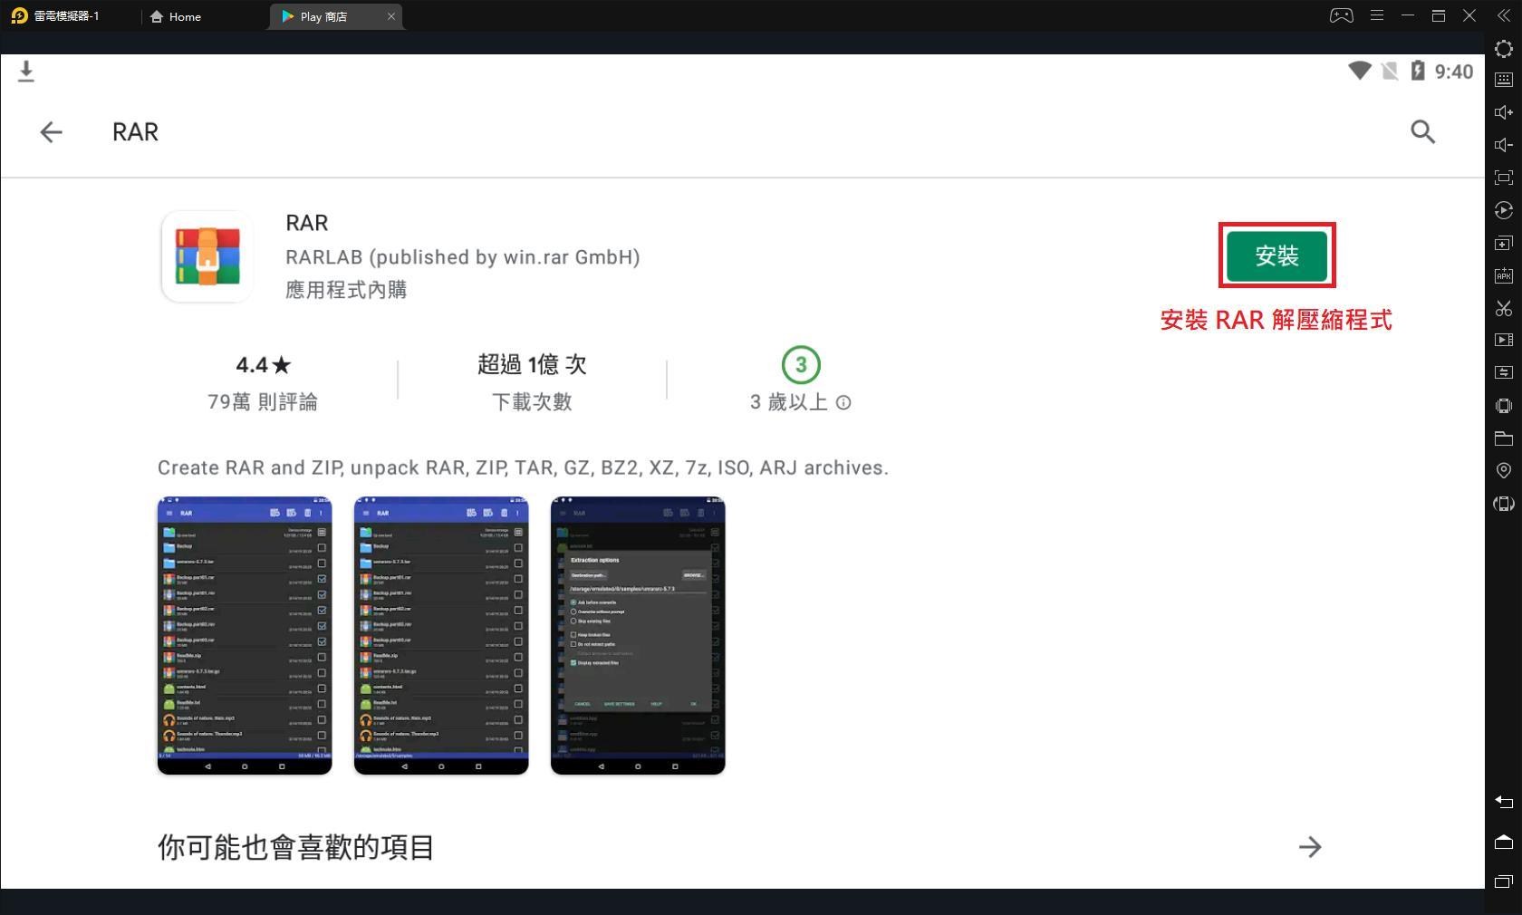Read the Create RAR and ZIP description
Image resolution: width=1522 pixels, height=915 pixels.
523,468
